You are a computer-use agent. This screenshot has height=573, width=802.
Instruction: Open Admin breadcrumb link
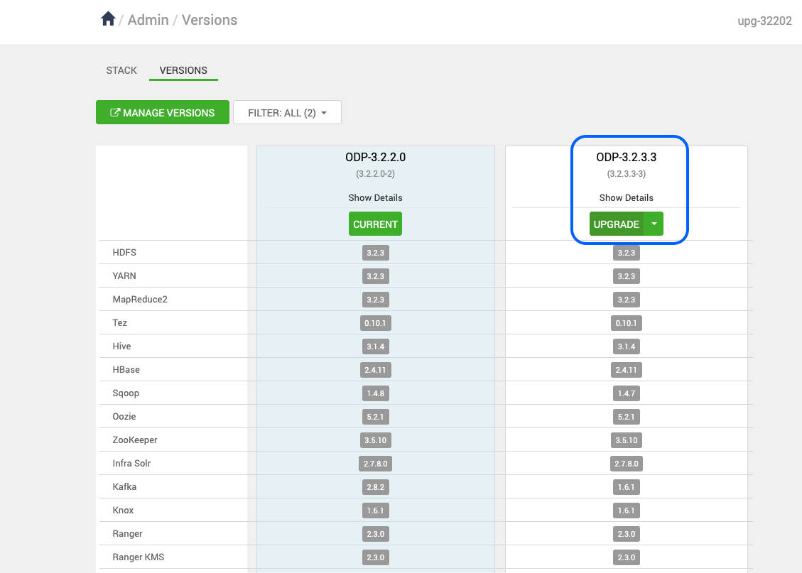click(148, 20)
